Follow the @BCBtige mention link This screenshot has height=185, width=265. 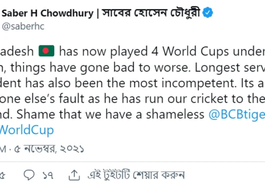point(237,115)
